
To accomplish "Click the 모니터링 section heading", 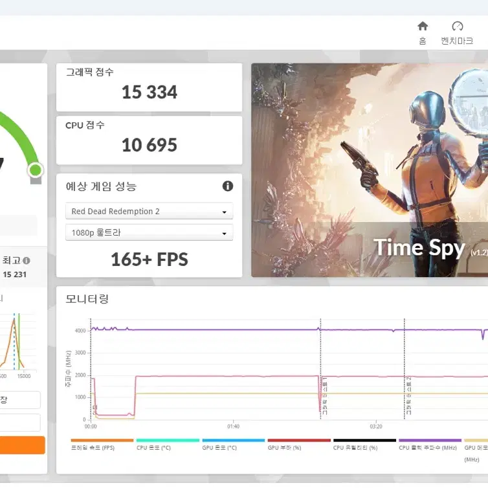I will pyautogui.click(x=87, y=299).
